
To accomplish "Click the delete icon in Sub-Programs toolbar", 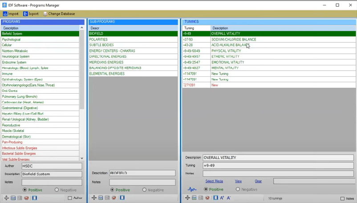I will [114, 198].
